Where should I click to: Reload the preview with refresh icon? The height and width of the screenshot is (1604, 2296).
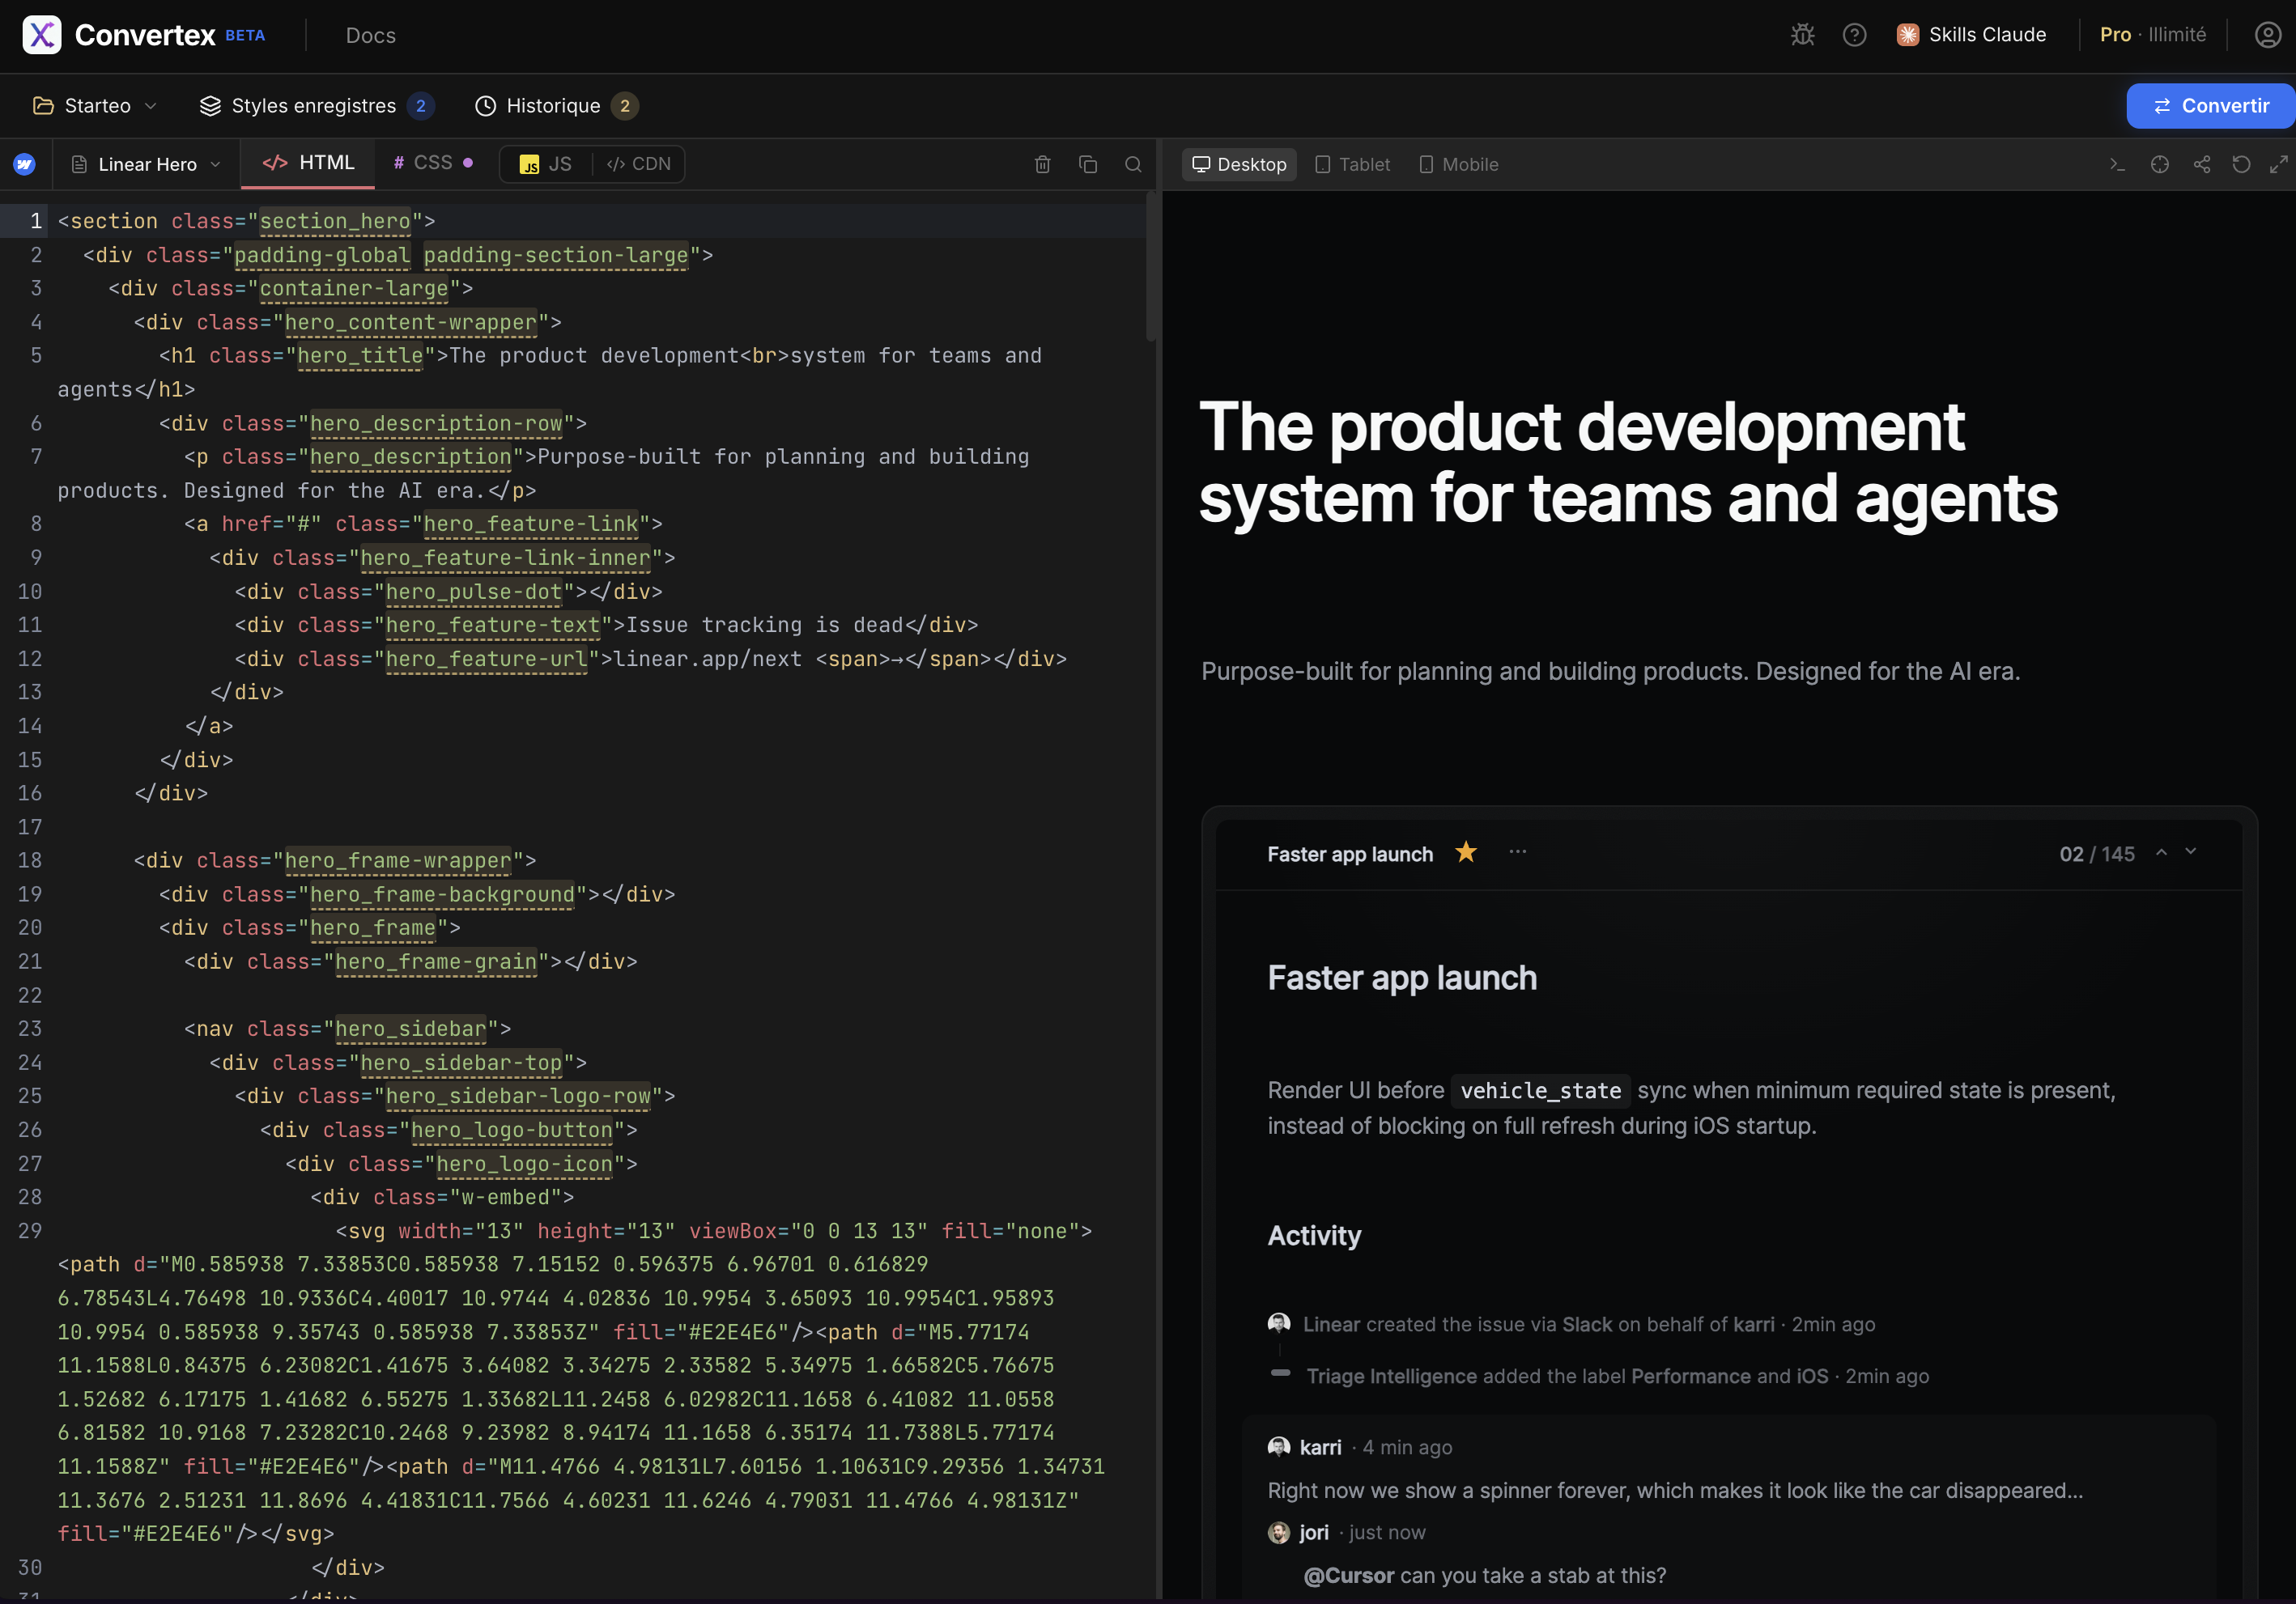click(x=2241, y=164)
